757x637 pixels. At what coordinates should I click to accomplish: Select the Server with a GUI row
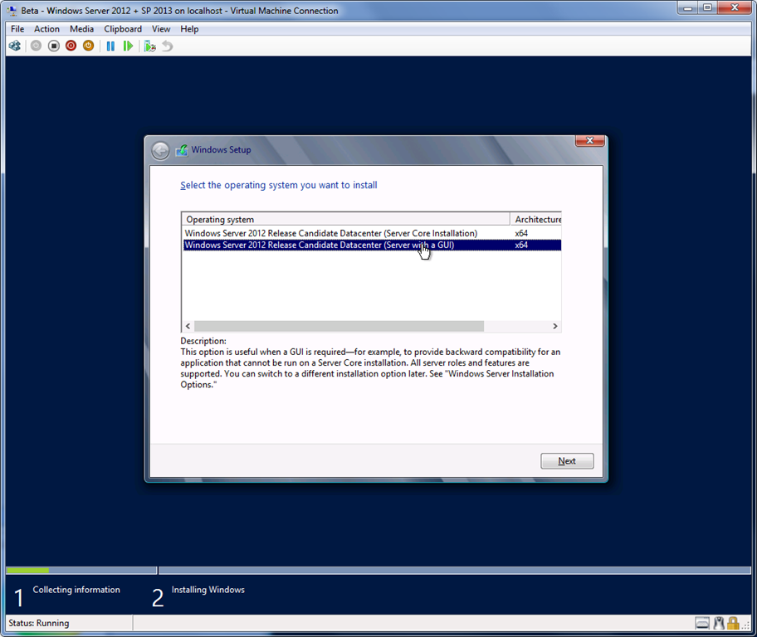372,246
